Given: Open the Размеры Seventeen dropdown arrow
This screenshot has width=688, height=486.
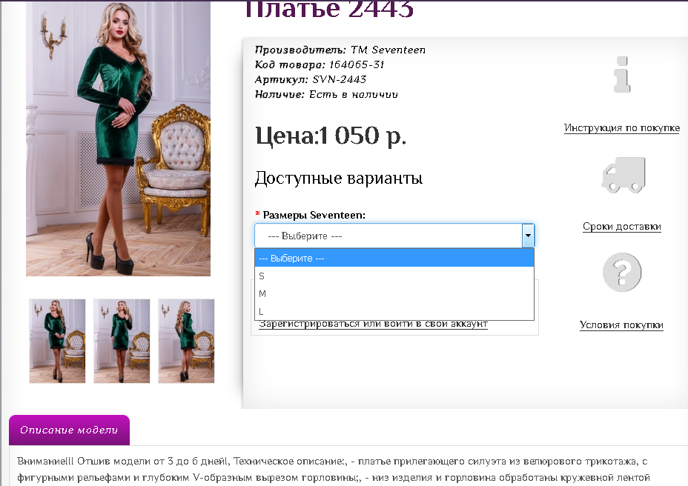Looking at the screenshot, I should click(x=528, y=235).
